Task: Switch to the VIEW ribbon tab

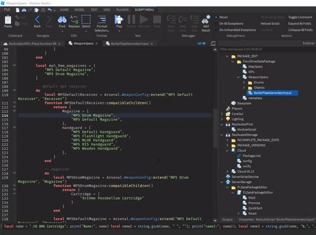Action: [106, 9]
